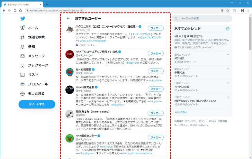This screenshot has width=252, height=159.
Task: Open the nhk.jp/kiyaku link
Action: [85, 153]
